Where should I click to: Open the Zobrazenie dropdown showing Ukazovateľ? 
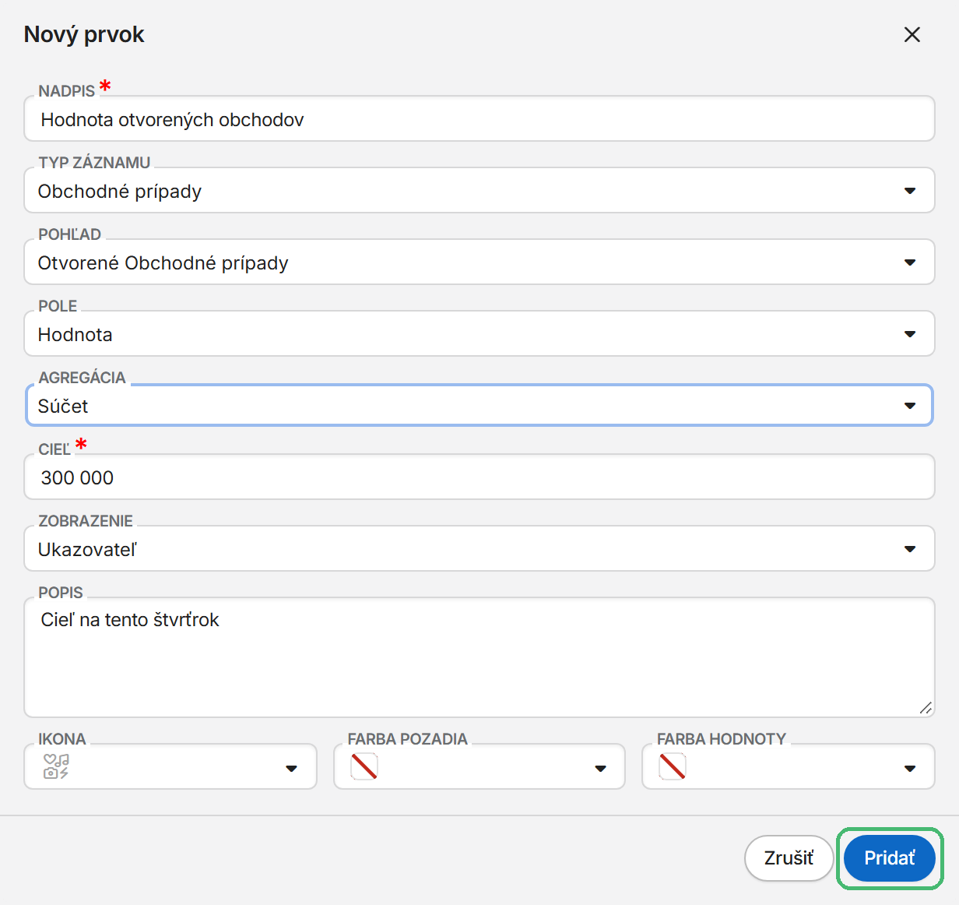point(479,549)
